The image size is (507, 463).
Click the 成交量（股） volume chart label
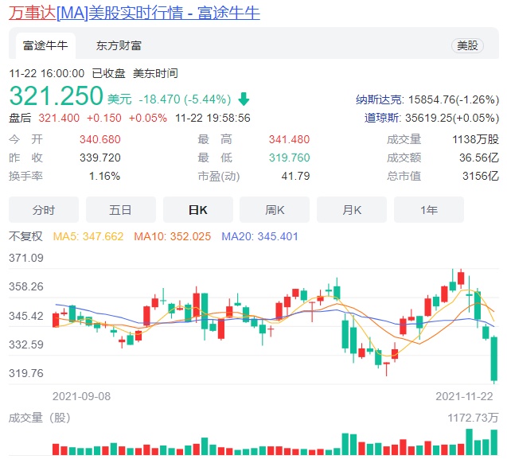40,418
